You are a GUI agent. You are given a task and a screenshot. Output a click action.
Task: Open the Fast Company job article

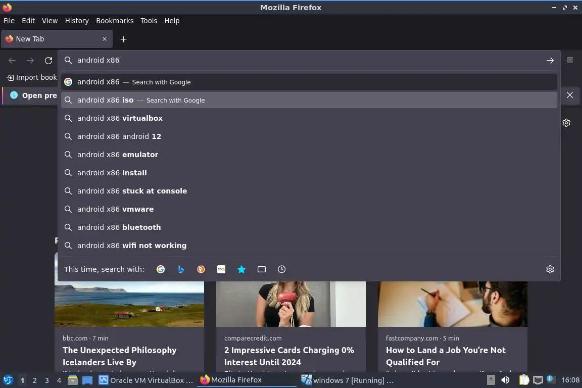pos(446,356)
